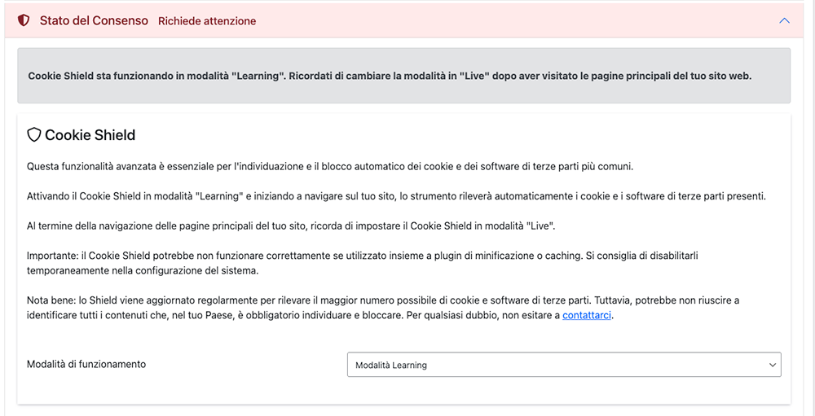Click the Cookie Shield section heading
Viewport: 815px width, 416px height.
[90, 135]
